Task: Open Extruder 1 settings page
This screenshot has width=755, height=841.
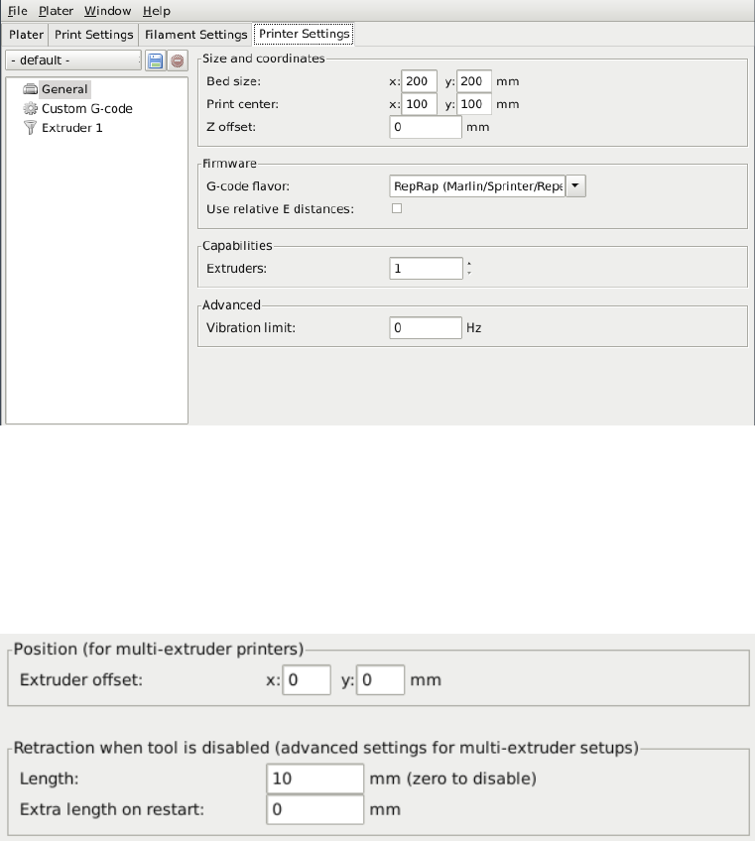Action: [x=71, y=128]
